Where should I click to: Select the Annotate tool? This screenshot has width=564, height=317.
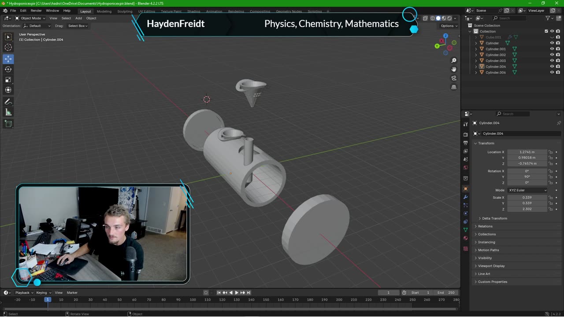click(8, 102)
